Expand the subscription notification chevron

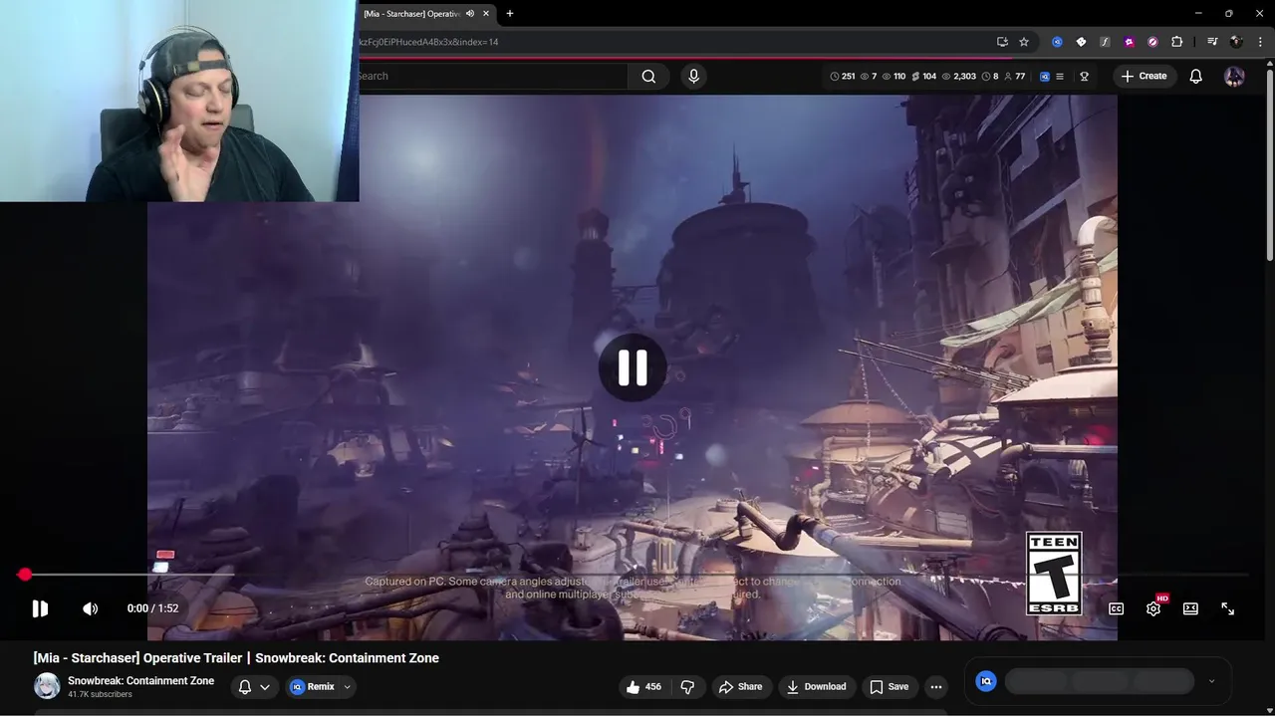click(265, 687)
